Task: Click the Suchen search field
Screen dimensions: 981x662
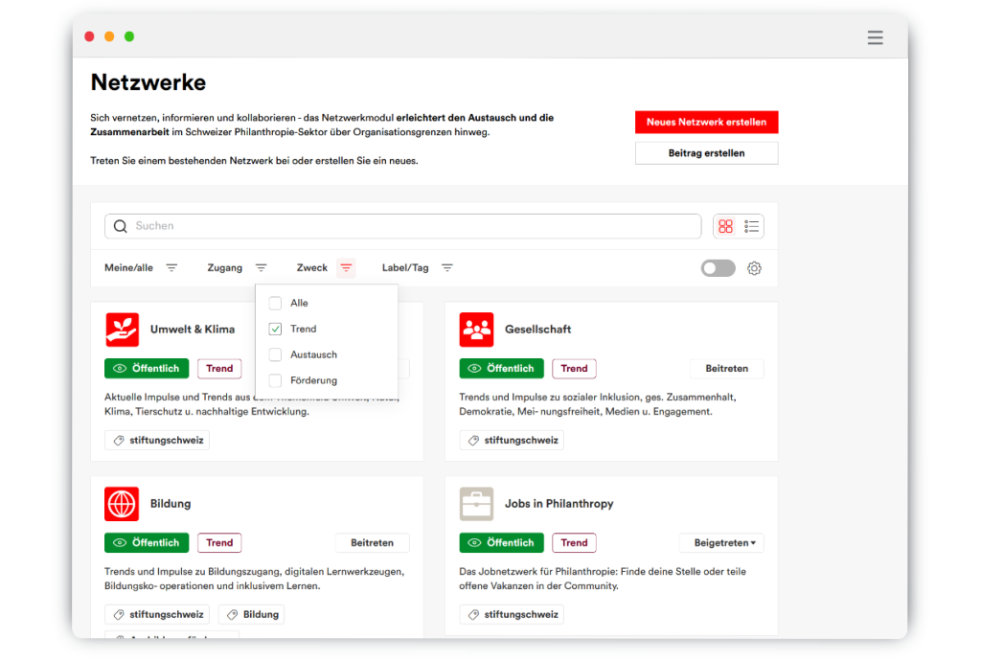Action: click(412, 226)
